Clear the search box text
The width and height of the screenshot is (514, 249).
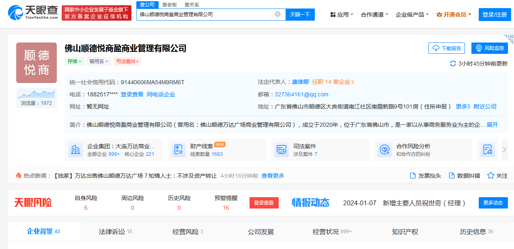click(x=277, y=14)
